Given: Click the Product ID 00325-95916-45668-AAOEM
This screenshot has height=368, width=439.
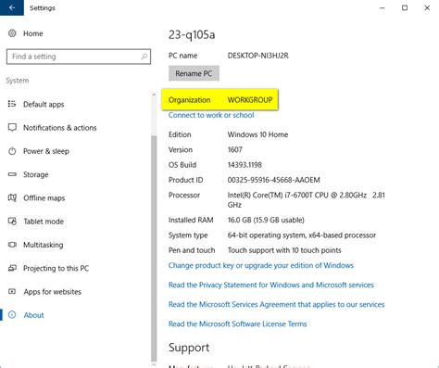Looking at the screenshot, I should [x=274, y=180].
